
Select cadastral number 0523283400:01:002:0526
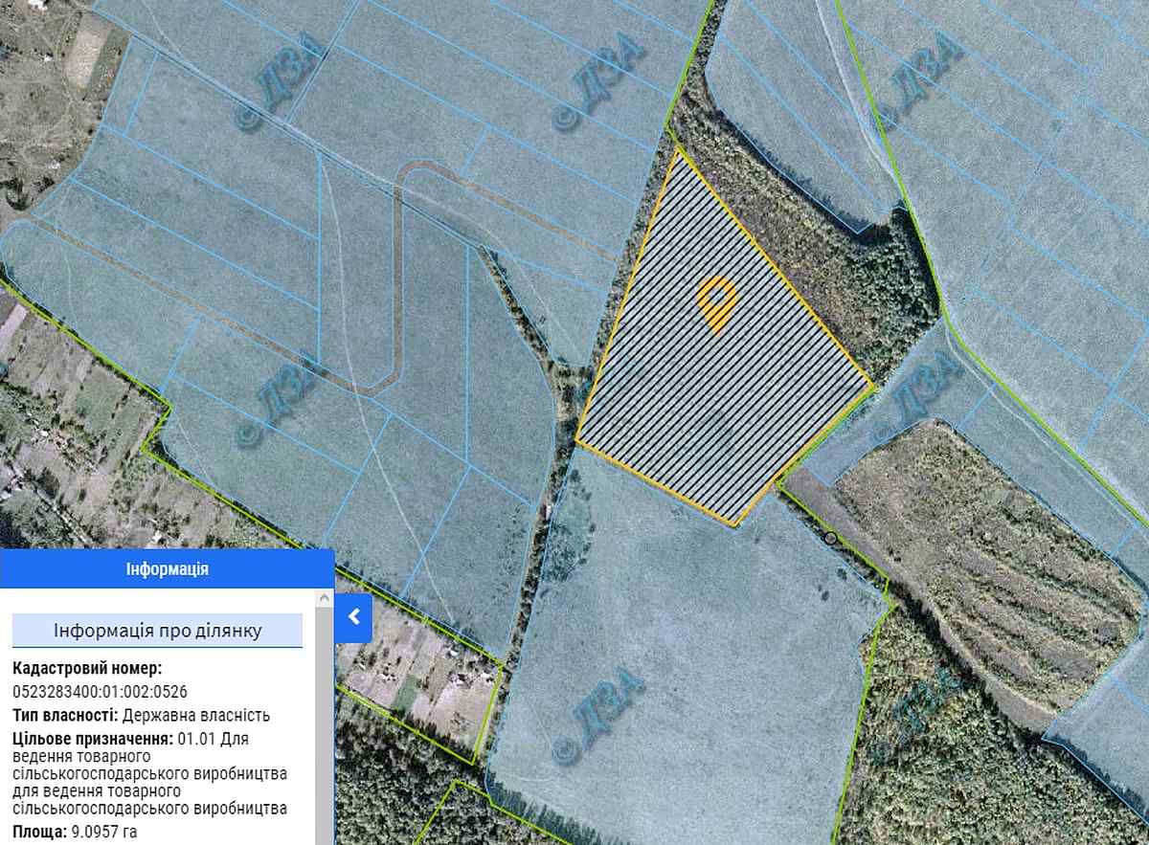[x=101, y=690]
